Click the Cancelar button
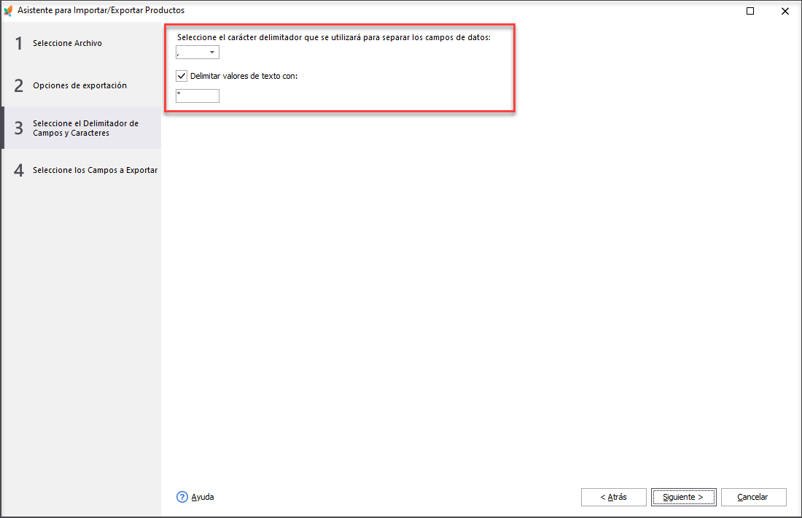The height and width of the screenshot is (518, 802). pyautogui.click(x=753, y=497)
